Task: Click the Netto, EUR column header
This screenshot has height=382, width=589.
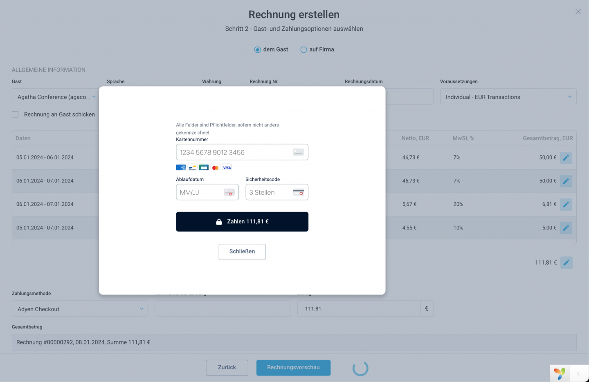Action: pos(415,138)
